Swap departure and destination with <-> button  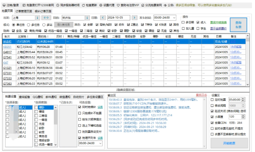pos(46,17)
